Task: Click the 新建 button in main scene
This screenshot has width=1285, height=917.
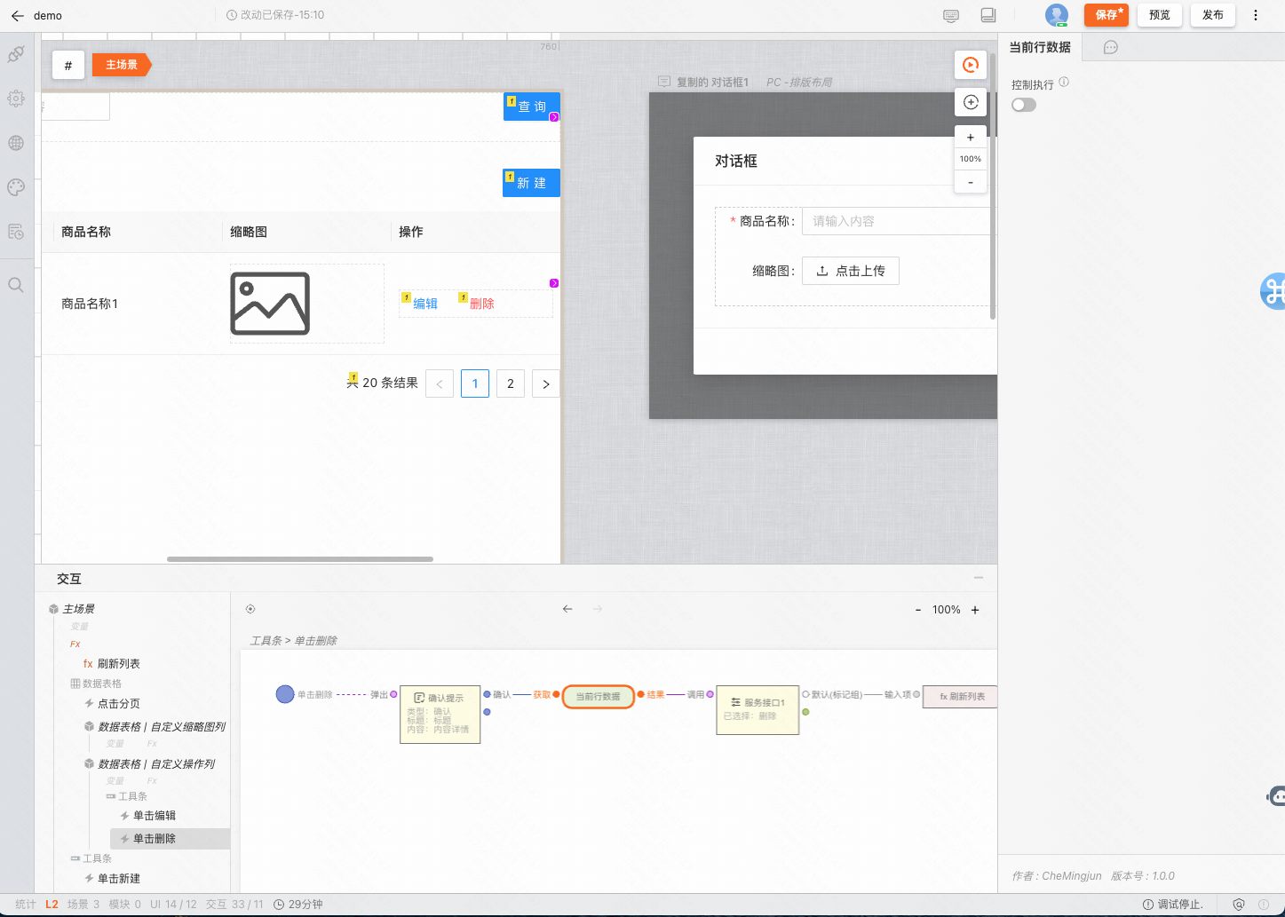Action: [531, 183]
